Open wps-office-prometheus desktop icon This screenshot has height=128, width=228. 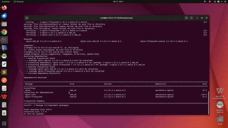click(220, 94)
